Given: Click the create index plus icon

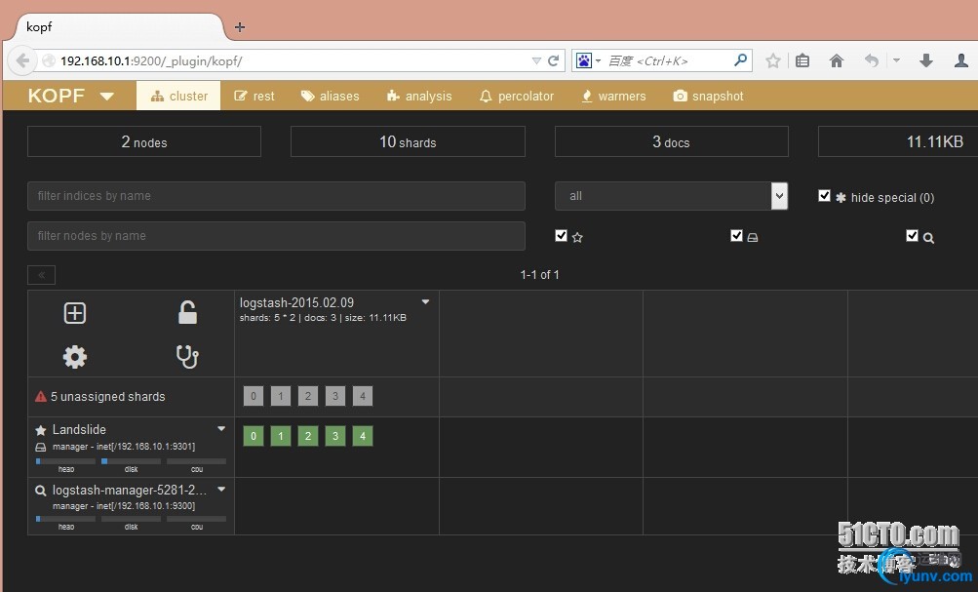Looking at the screenshot, I should pos(75,312).
